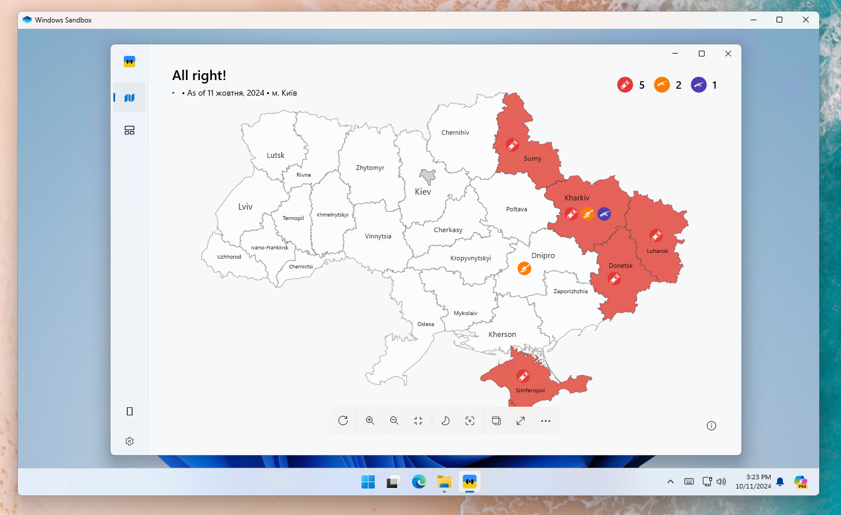
Task: Click the purple street fighting counter icon
Action: coord(699,85)
